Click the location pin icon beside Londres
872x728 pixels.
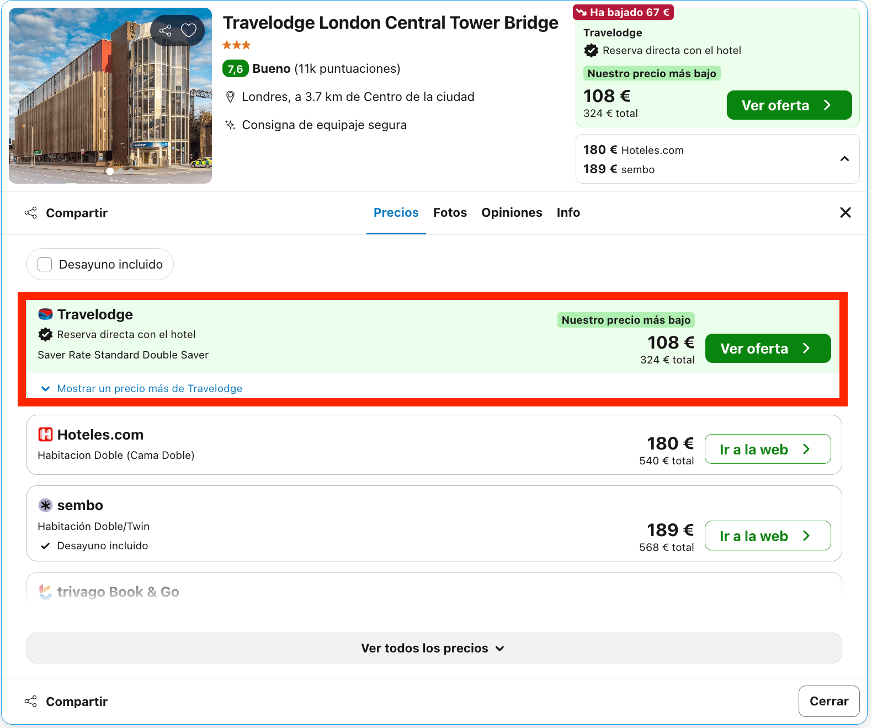(x=231, y=97)
